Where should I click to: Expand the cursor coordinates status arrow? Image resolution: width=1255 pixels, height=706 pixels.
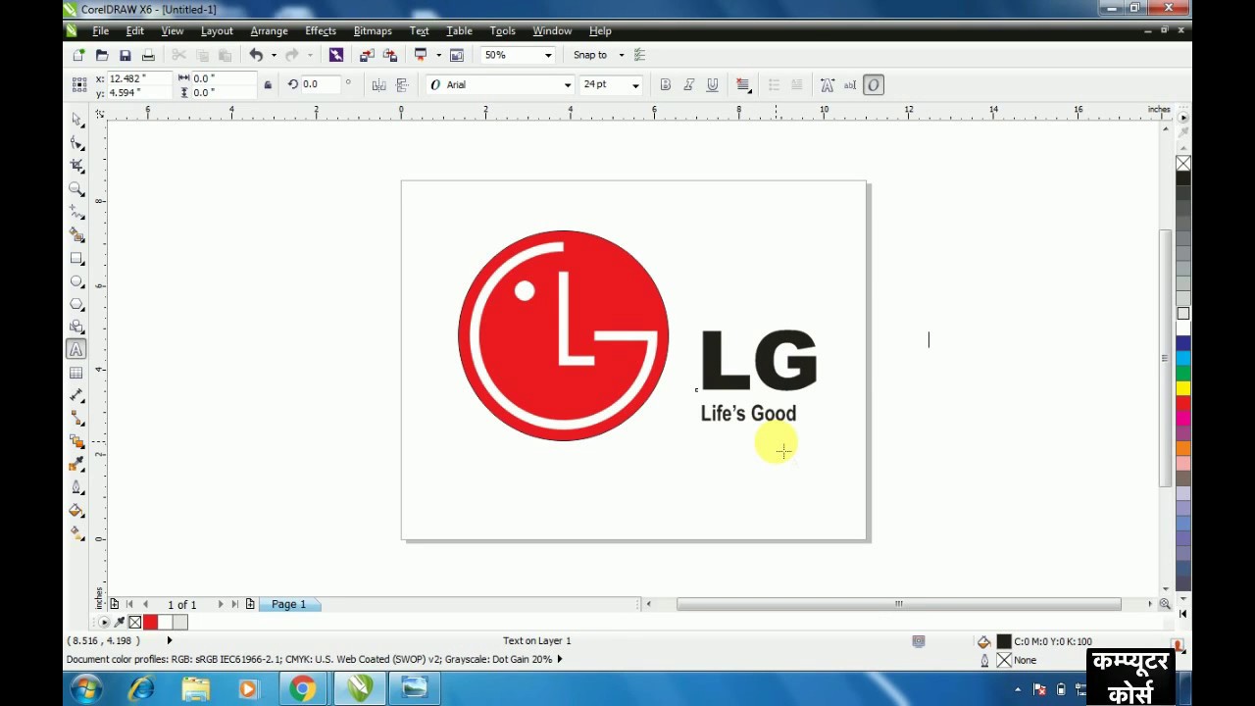pos(169,640)
